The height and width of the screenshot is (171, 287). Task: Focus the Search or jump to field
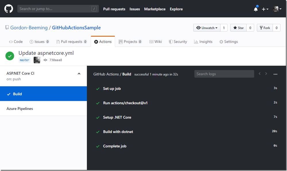58,9
